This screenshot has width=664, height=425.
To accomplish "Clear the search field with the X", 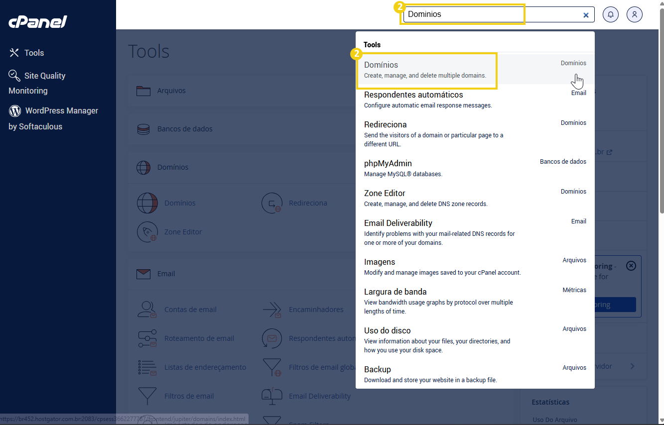I will click(x=585, y=14).
